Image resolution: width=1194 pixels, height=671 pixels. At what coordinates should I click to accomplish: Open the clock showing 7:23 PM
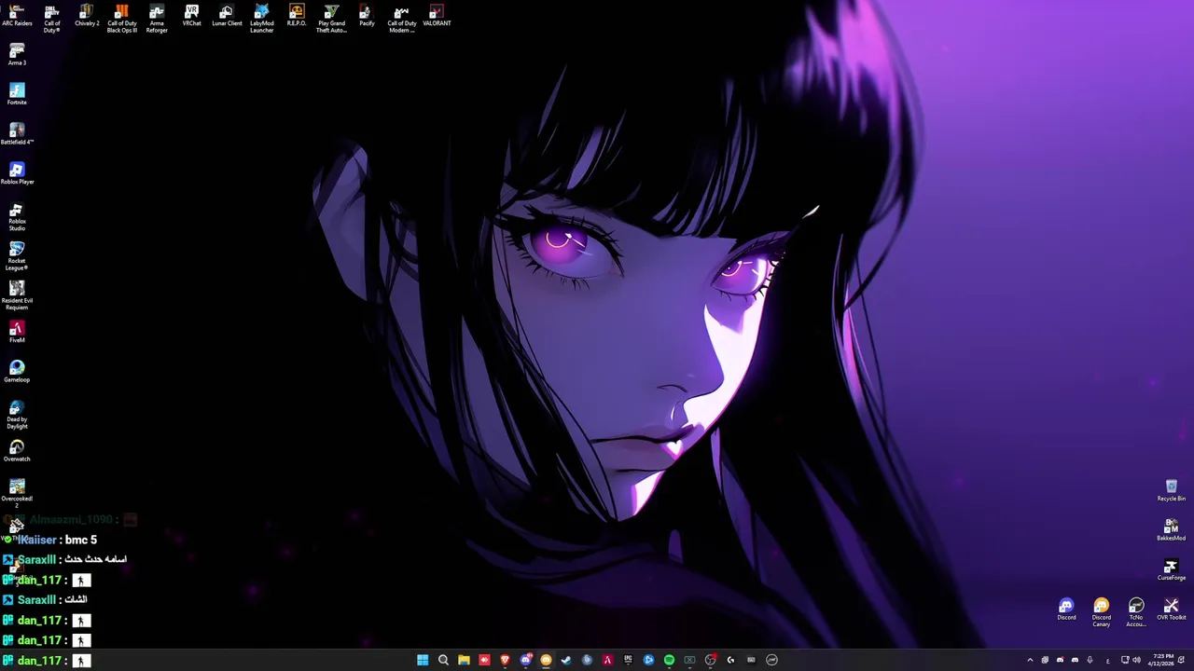point(1163,660)
